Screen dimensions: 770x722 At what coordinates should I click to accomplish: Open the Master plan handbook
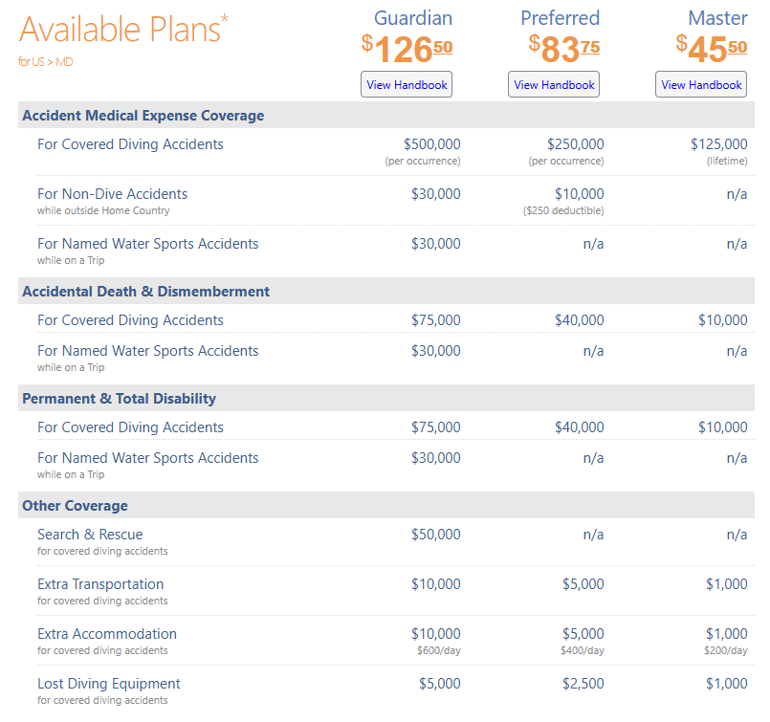point(701,84)
